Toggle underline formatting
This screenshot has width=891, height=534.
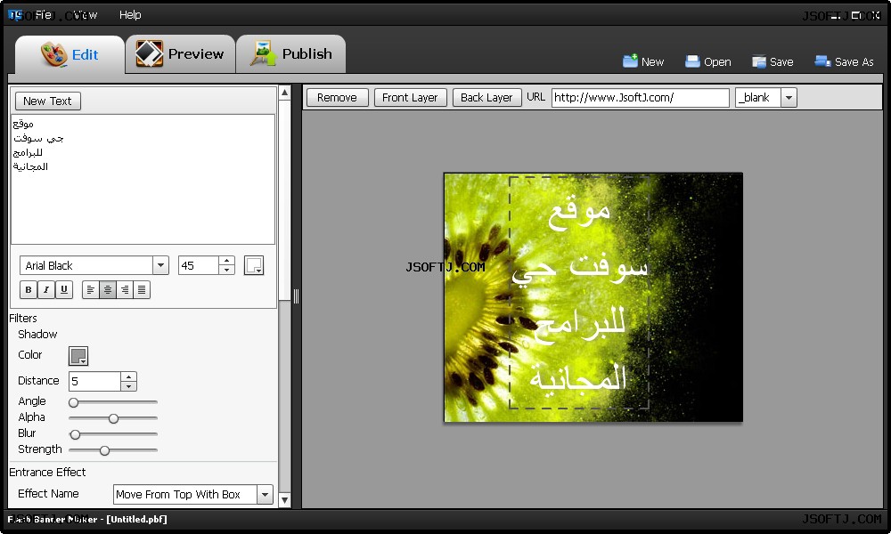[x=63, y=289]
